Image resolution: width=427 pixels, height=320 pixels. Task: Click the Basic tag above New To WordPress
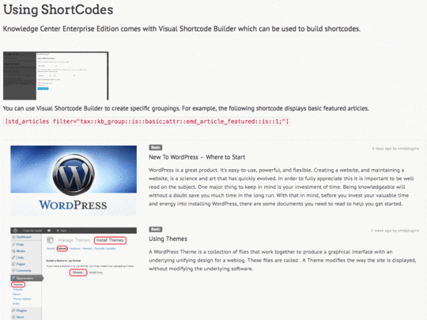[x=156, y=148]
